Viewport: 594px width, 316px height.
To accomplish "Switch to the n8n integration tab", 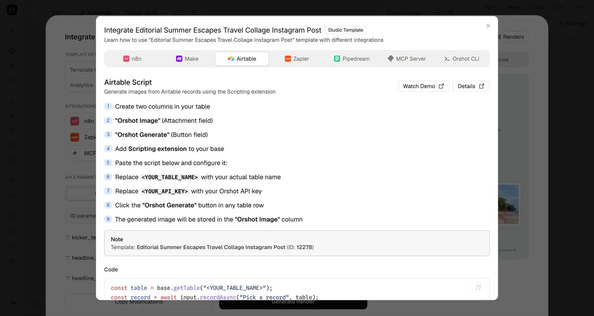I will click(132, 59).
